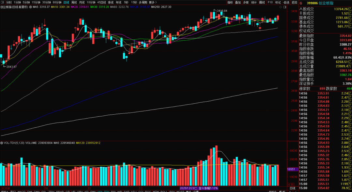The height and width of the screenshot is (192, 352).
Task: Toggle the 叠加 overlay option
Action: coord(238,2)
